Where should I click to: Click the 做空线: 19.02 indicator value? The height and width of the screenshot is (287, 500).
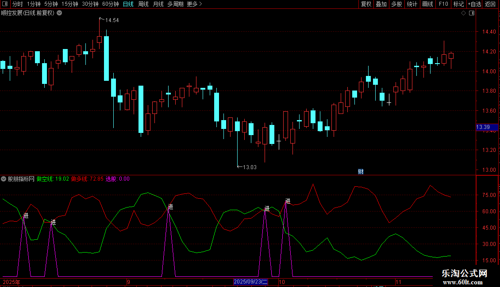click(53, 179)
